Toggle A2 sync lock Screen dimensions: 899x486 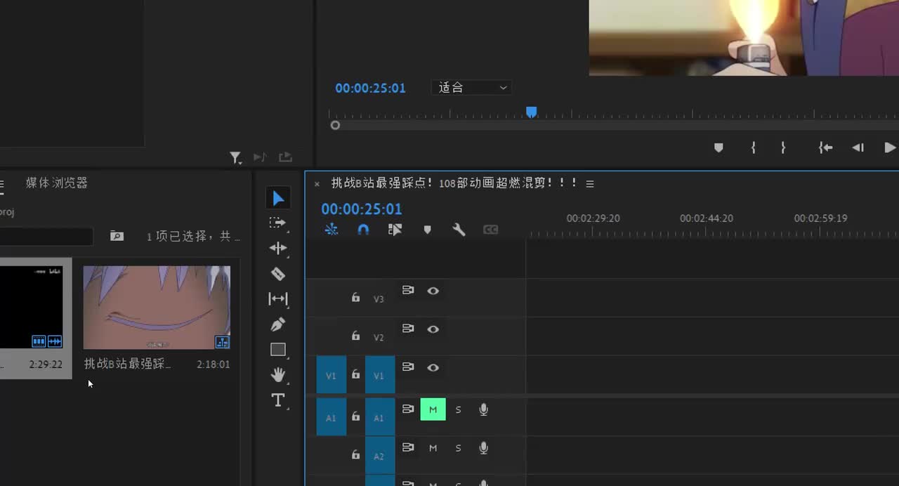408,447
